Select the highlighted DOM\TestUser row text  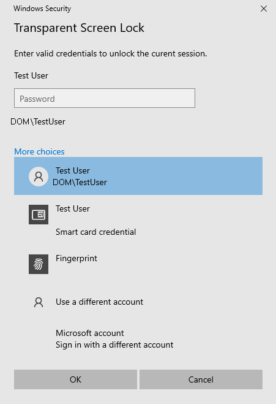point(80,182)
